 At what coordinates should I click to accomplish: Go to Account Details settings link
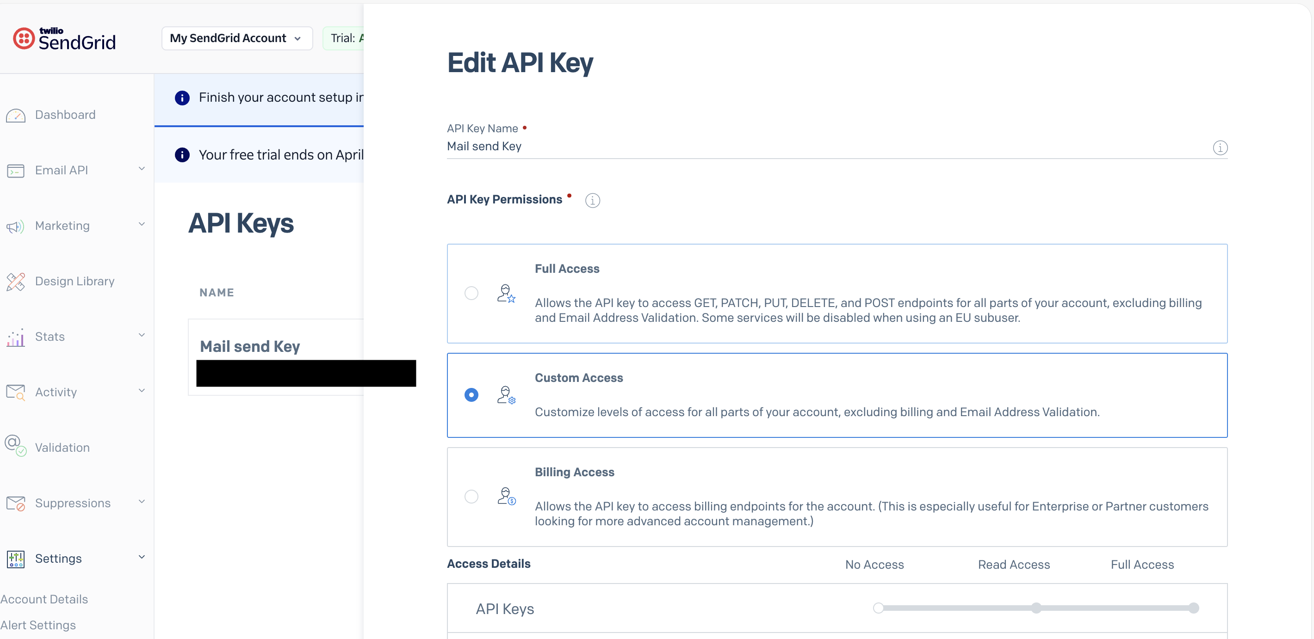pyautogui.click(x=44, y=599)
